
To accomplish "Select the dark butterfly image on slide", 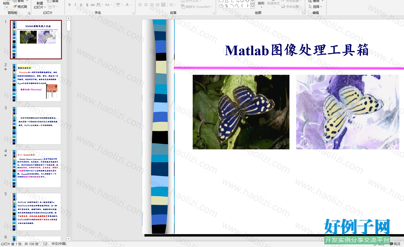I will pos(241,112).
